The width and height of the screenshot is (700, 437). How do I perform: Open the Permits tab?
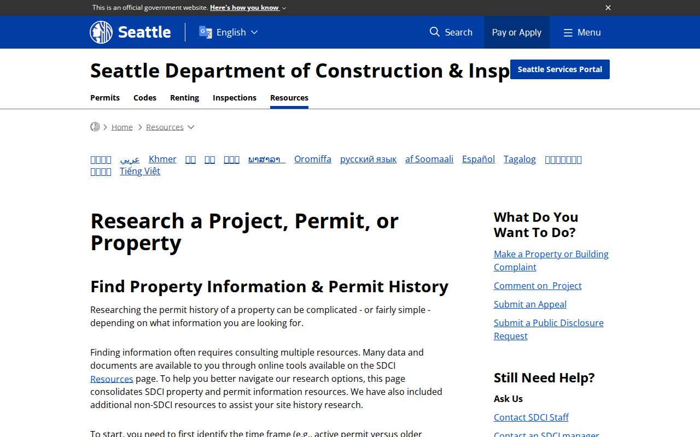click(105, 98)
